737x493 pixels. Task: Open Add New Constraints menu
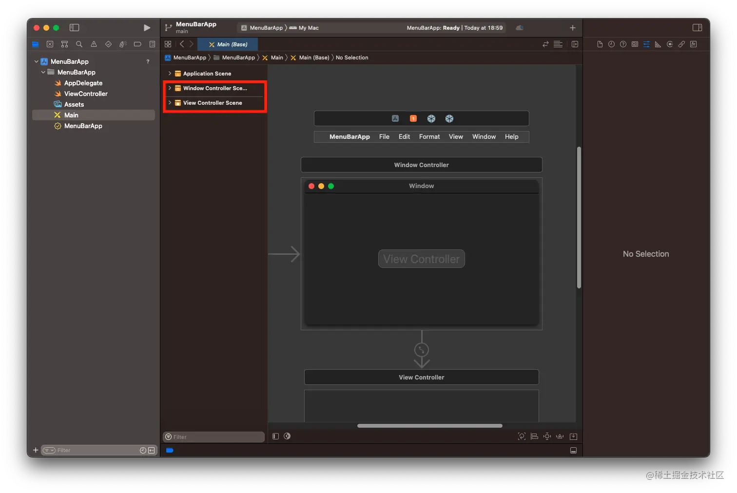pos(547,436)
